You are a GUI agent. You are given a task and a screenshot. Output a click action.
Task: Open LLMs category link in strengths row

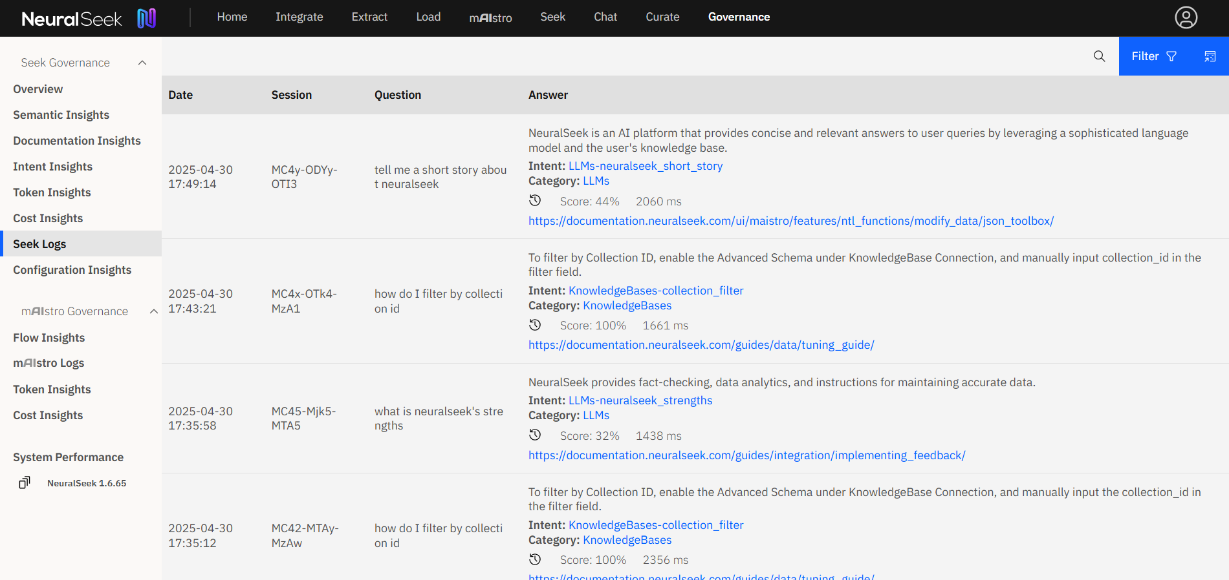point(596,415)
